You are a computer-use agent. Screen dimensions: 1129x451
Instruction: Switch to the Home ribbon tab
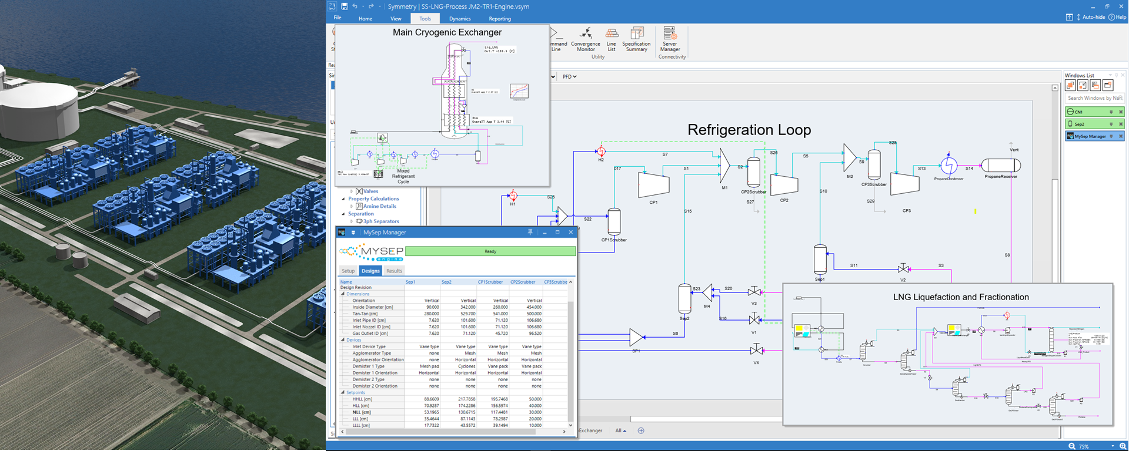[365, 19]
